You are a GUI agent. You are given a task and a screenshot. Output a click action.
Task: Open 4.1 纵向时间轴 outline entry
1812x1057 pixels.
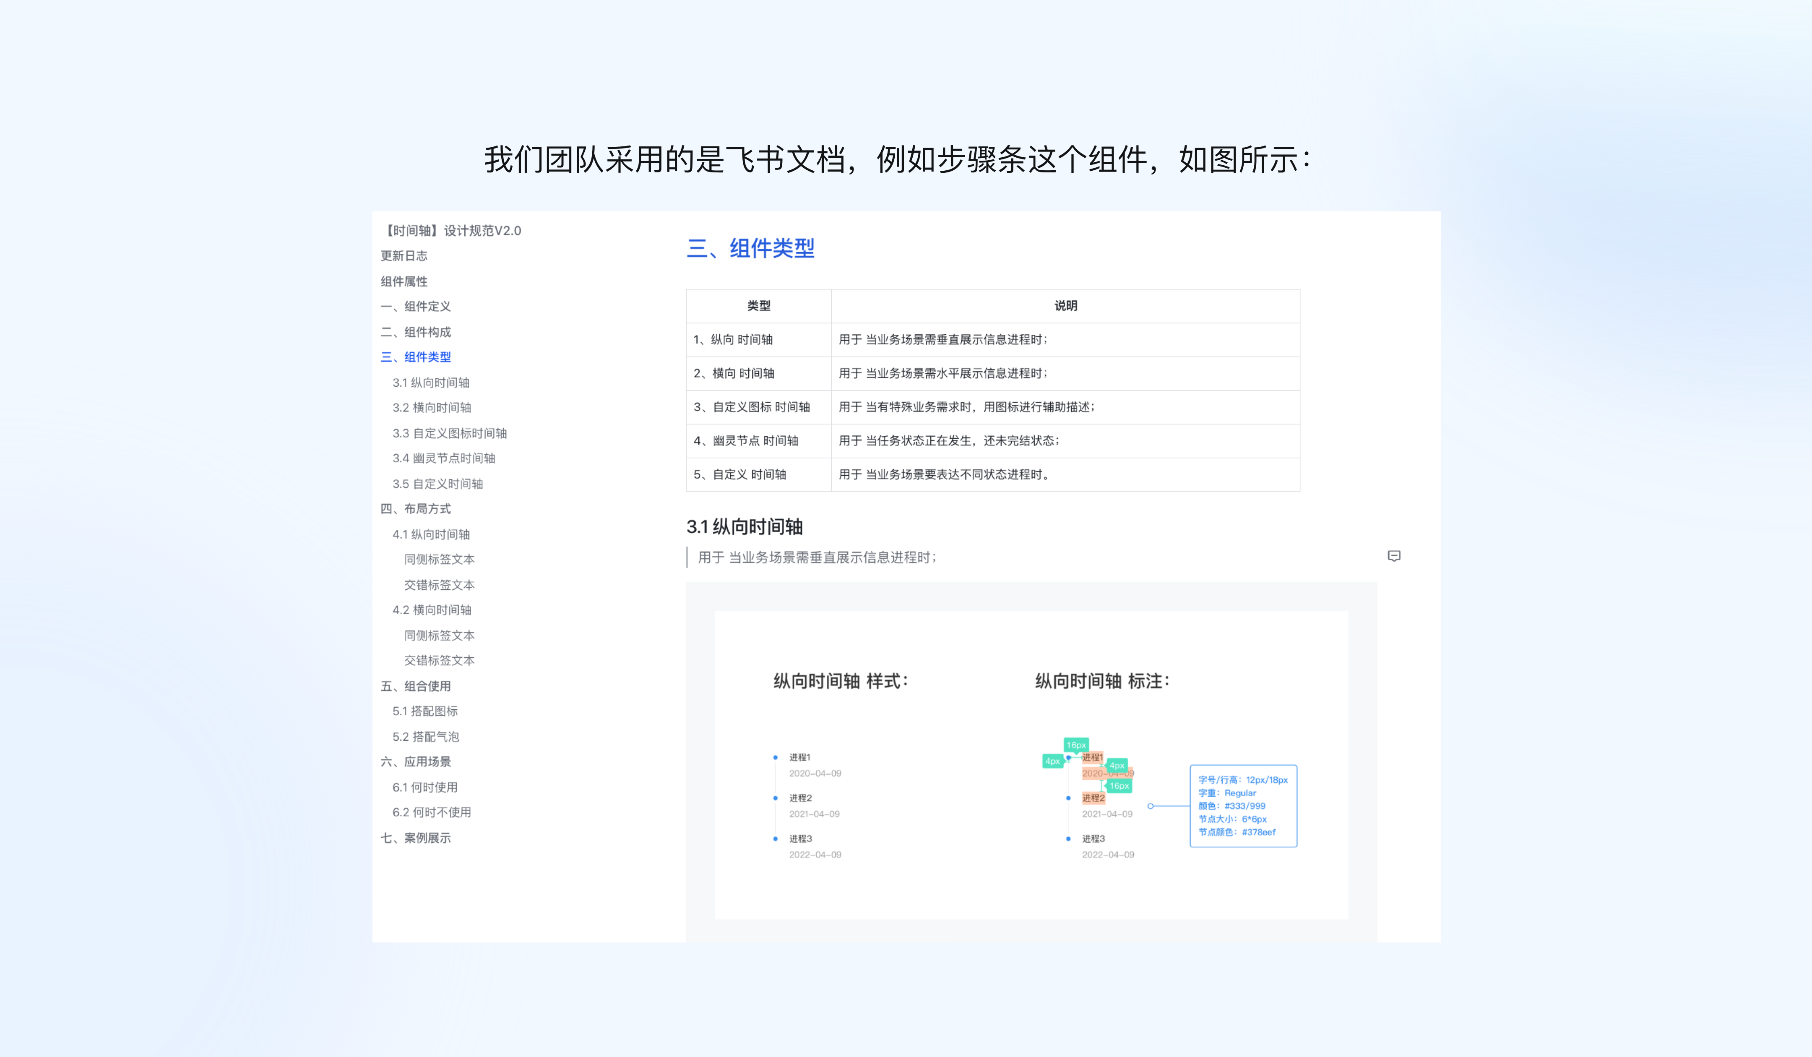pos(431,534)
